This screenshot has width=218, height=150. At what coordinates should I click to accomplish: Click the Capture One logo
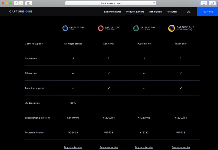point(21,11)
